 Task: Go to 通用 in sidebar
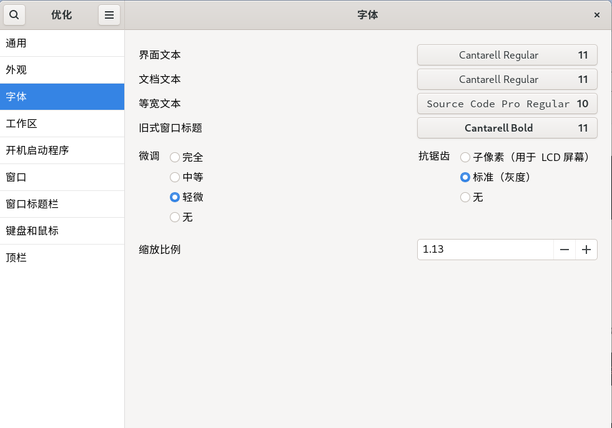[x=62, y=43]
